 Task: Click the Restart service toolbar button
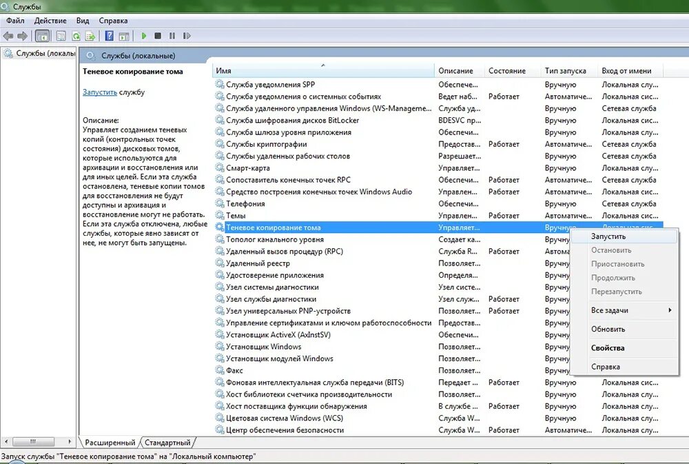(x=187, y=36)
